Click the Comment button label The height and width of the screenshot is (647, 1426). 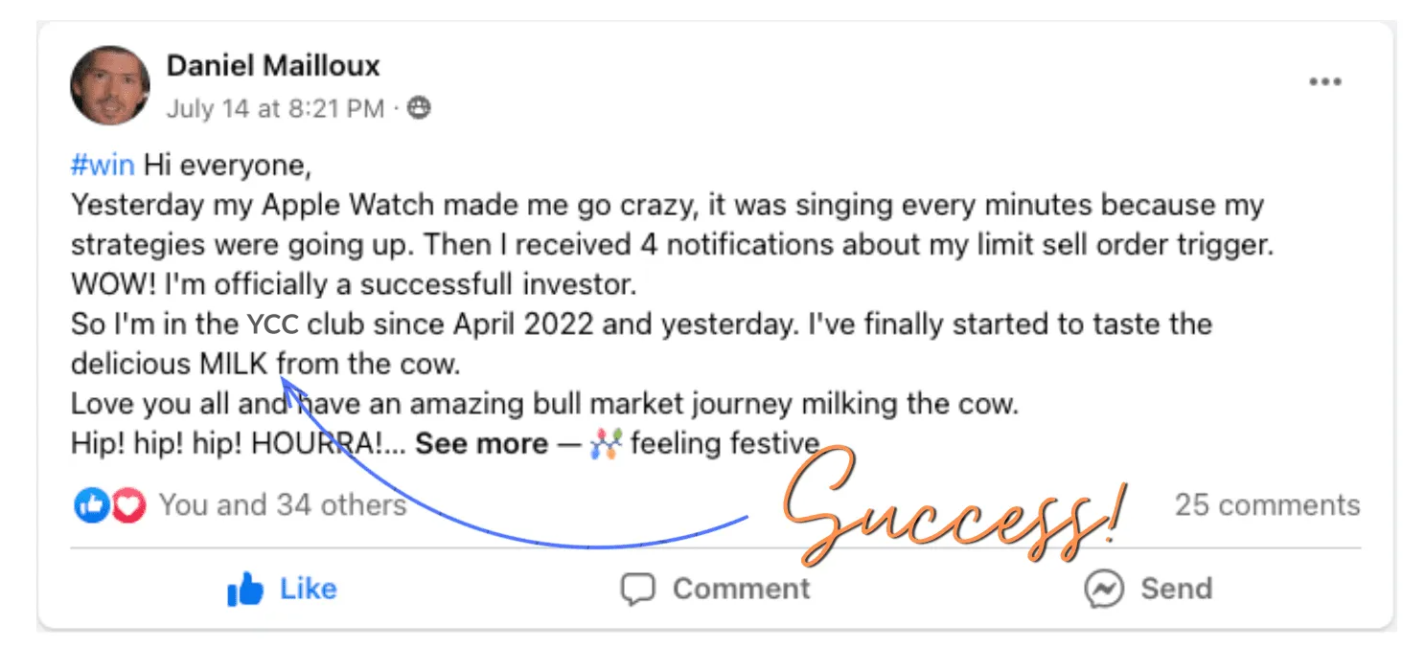(741, 589)
